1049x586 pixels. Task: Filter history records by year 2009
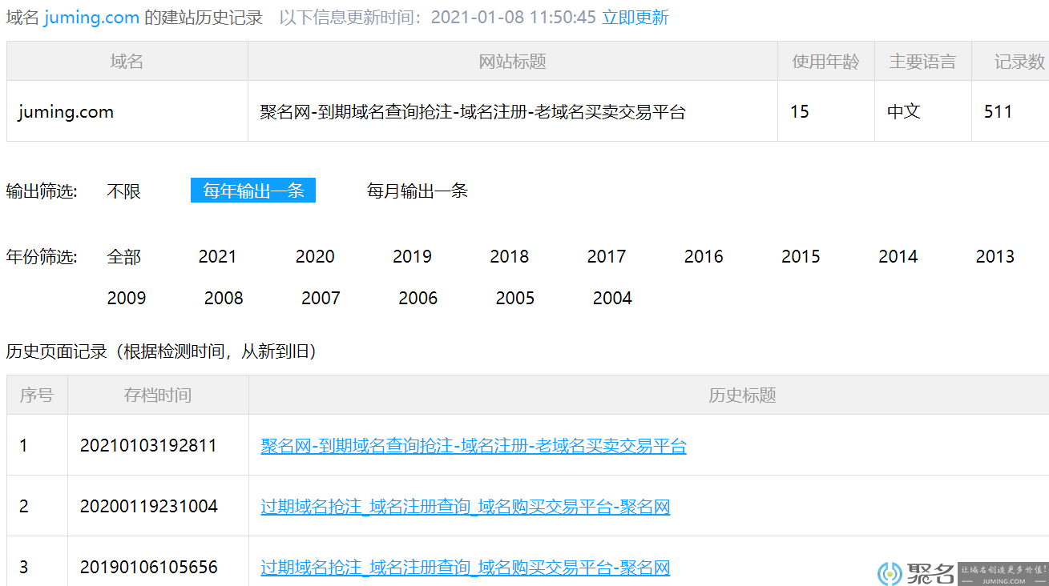(x=127, y=298)
